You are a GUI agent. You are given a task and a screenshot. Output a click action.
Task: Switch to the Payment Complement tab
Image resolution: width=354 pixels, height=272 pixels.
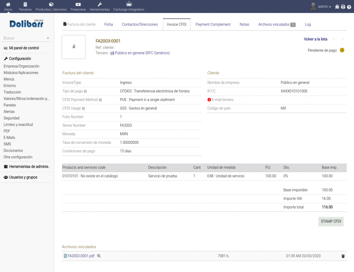click(x=213, y=24)
